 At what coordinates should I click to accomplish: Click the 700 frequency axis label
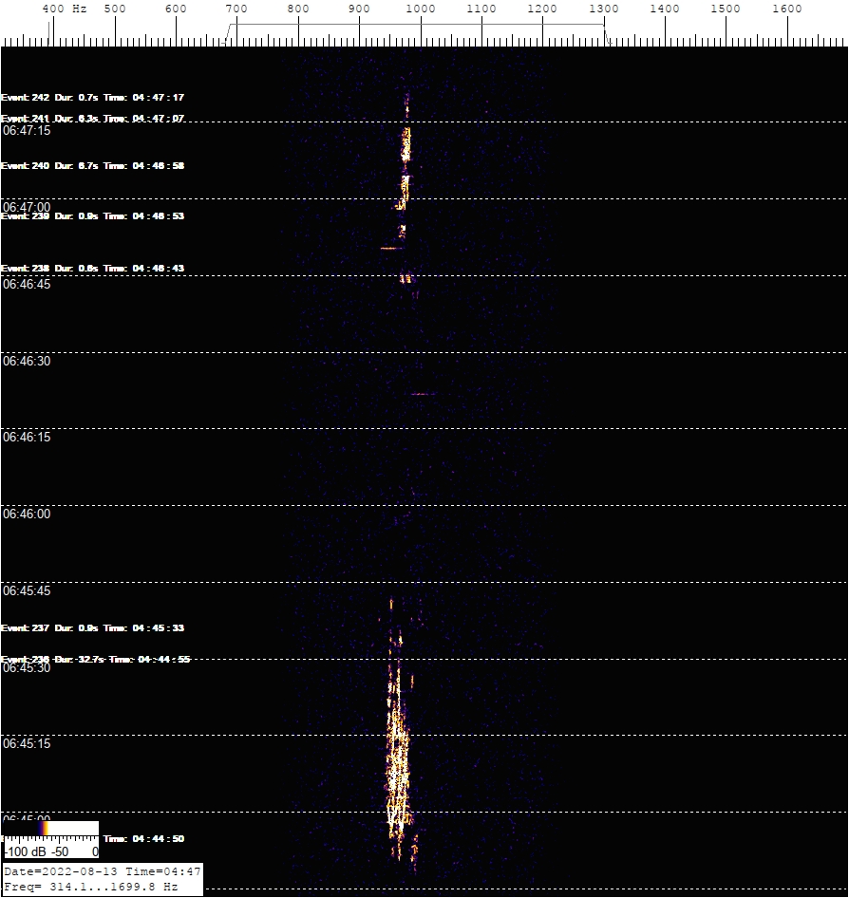point(236,9)
